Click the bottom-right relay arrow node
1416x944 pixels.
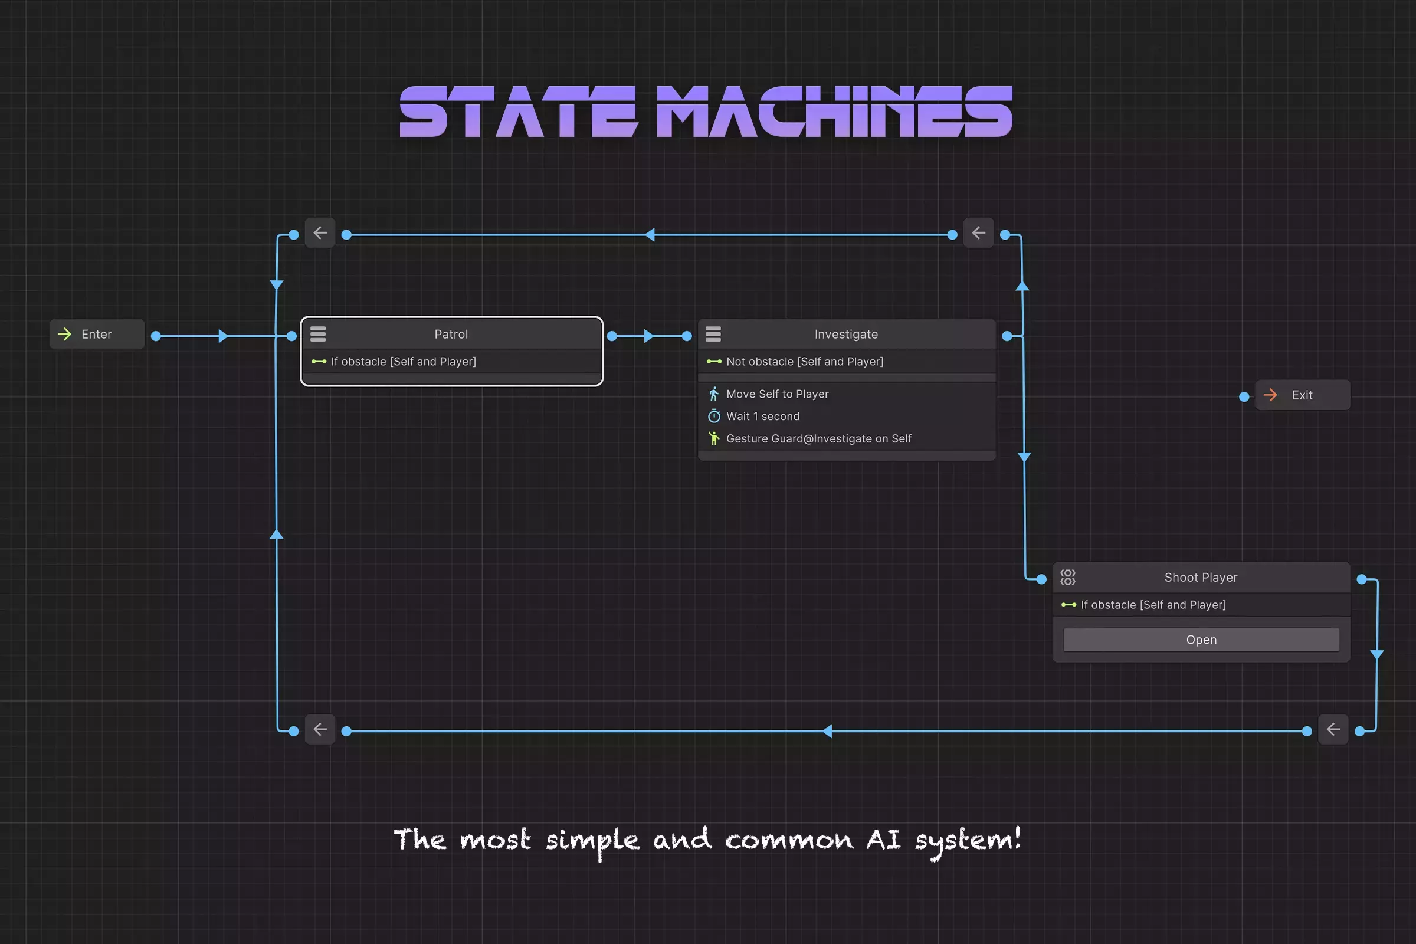(x=1333, y=730)
